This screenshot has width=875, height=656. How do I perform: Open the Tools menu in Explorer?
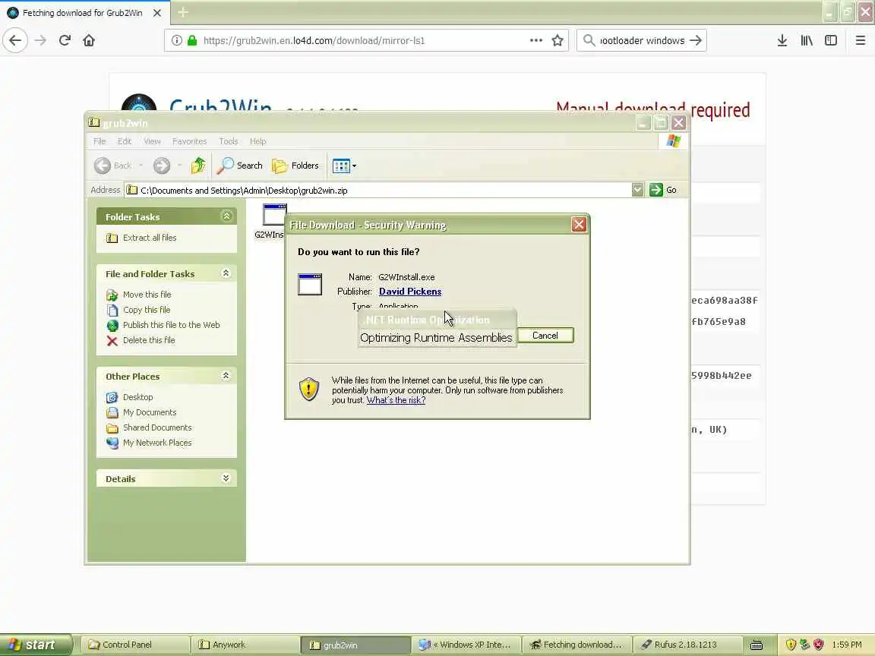click(228, 141)
